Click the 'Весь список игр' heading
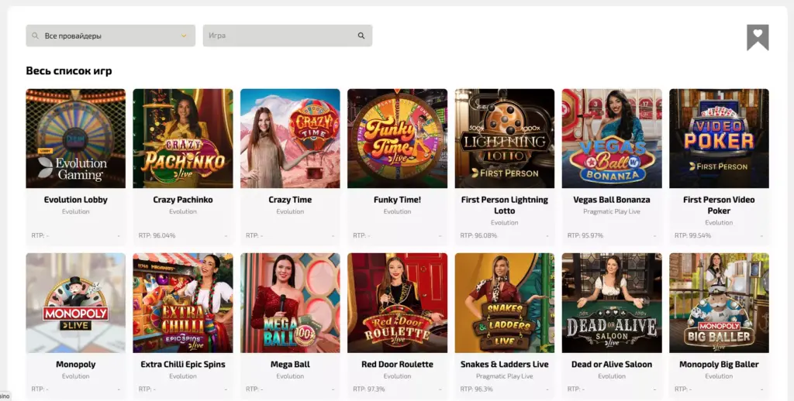 (69, 71)
